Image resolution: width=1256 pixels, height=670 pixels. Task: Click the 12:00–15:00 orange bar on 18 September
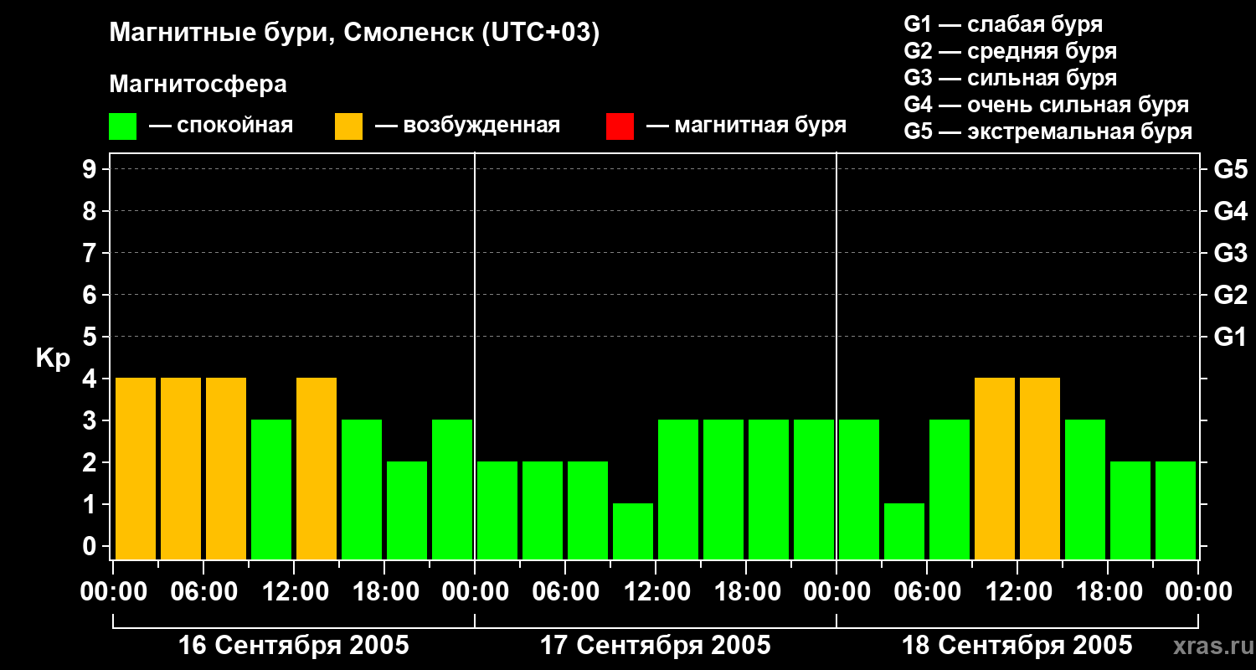pos(1040,468)
